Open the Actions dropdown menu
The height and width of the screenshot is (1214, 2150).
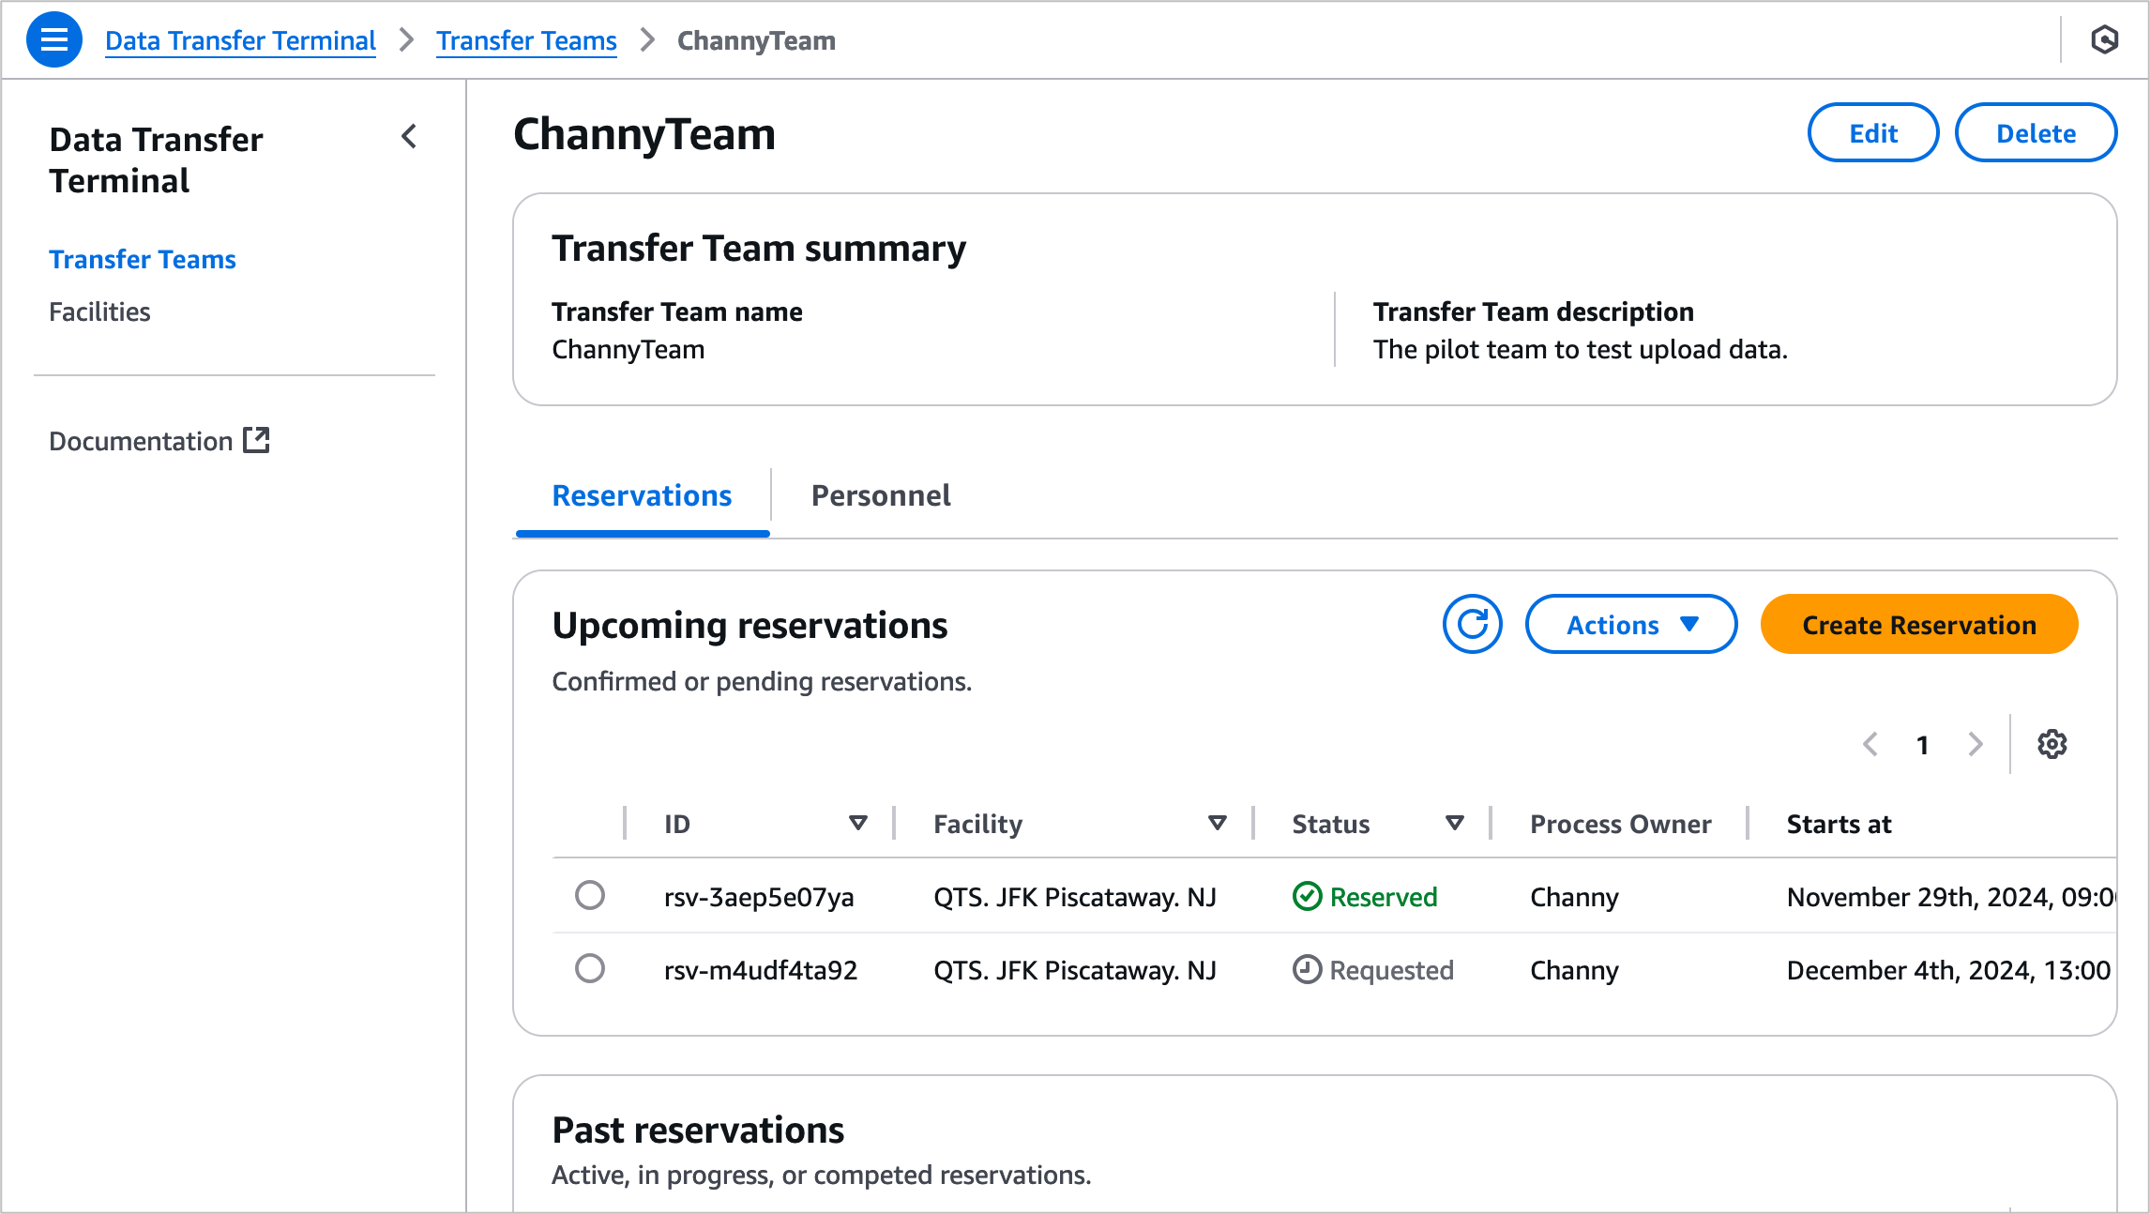click(1630, 625)
